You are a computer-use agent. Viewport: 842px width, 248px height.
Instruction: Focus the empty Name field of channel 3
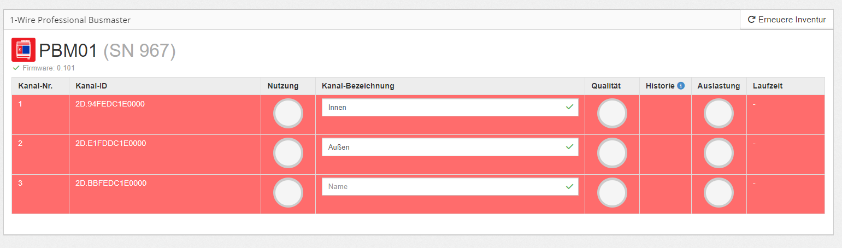click(450, 186)
